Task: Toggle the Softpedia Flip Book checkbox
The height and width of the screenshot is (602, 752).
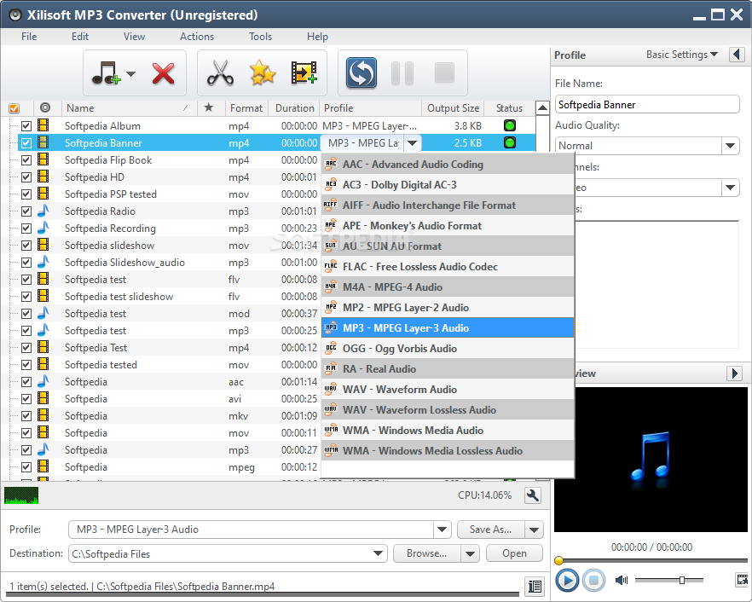Action: [x=26, y=159]
